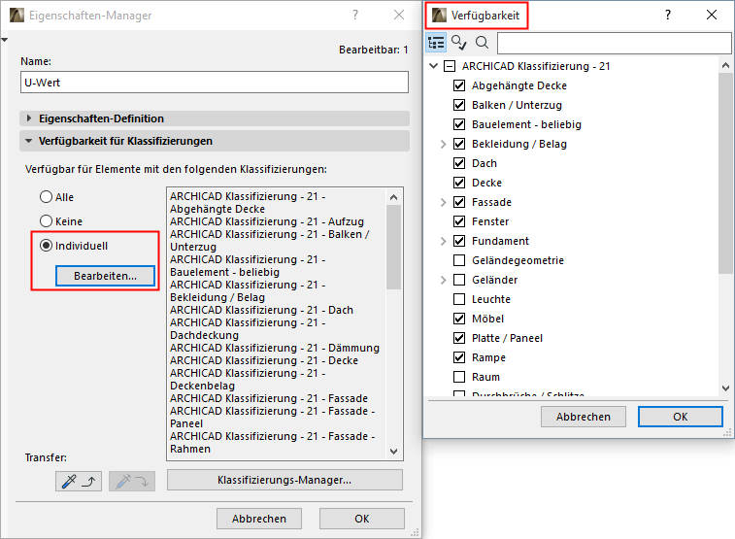The width and height of the screenshot is (735, 539).
Task: Click the magnifier search icon
Action: [482, 43]
